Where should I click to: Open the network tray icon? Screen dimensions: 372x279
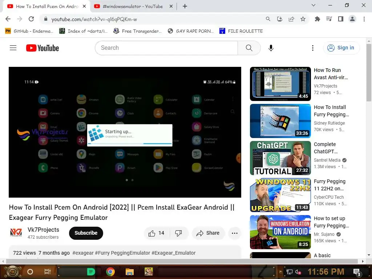coord(289,272)
